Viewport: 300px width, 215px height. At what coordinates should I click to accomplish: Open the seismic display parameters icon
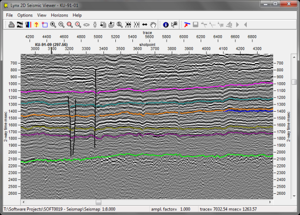tap(20, 25)
